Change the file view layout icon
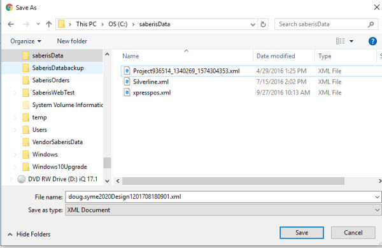 (x=341, y=41)
